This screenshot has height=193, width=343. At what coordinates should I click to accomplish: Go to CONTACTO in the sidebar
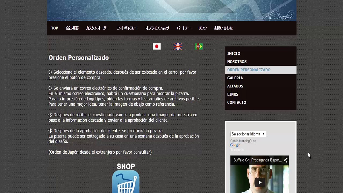click(260, 102)
